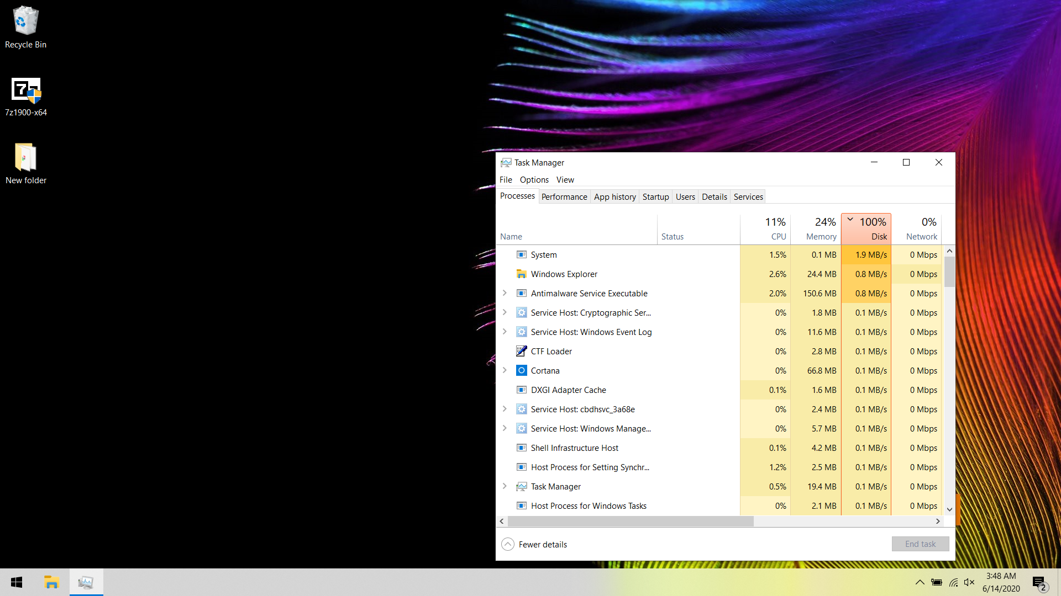Sort processes by Network column
Image resolution: width=1061 pixels, height=596 pixels.
pyautogui.click(x=916, y=229)
